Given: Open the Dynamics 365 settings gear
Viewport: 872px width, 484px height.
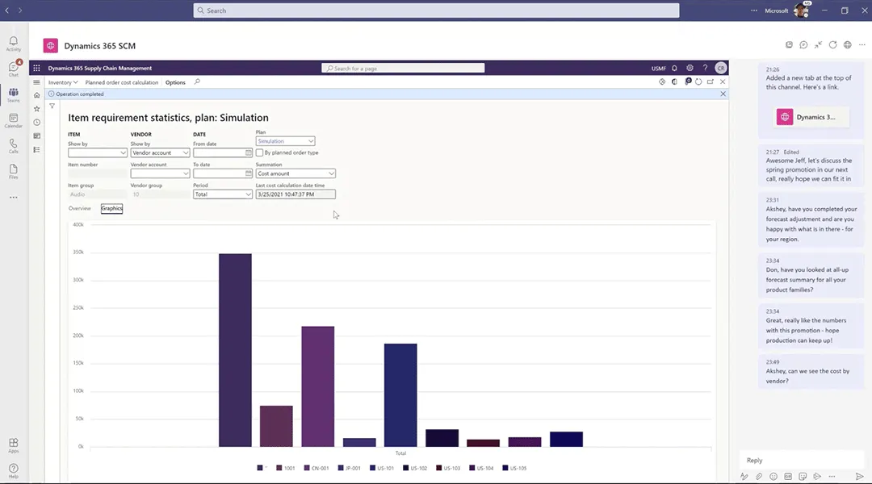Looking at the screenshot, I should pos(690,68).
